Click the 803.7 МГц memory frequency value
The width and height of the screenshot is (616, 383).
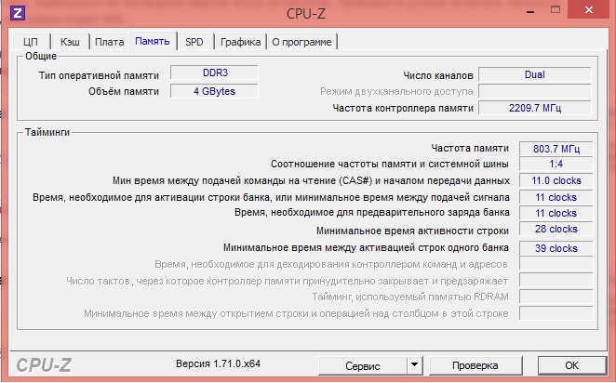click(556, 149)
